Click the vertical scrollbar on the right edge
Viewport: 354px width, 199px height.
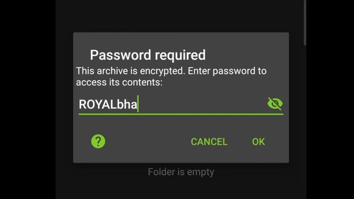[305, 23]
